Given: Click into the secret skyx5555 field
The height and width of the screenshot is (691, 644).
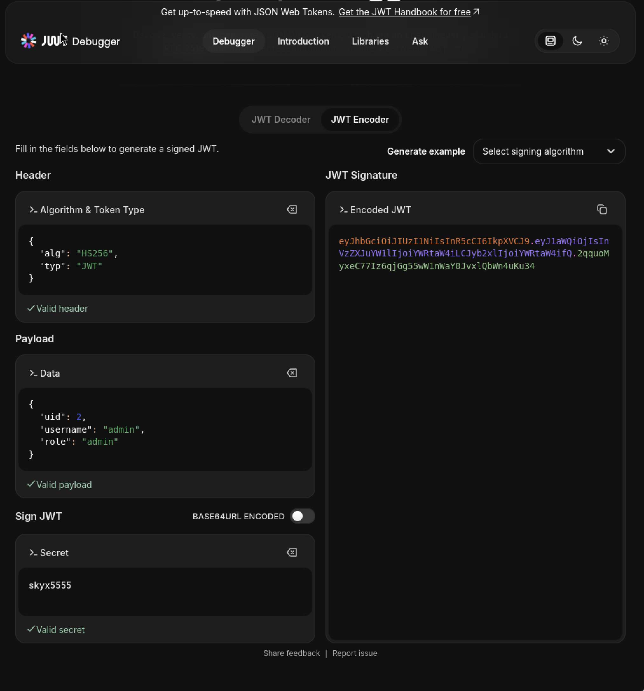Looking at the screenshot, I should point(165,592).
